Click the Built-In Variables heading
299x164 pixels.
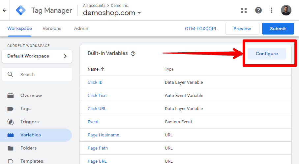pos(108,53)
